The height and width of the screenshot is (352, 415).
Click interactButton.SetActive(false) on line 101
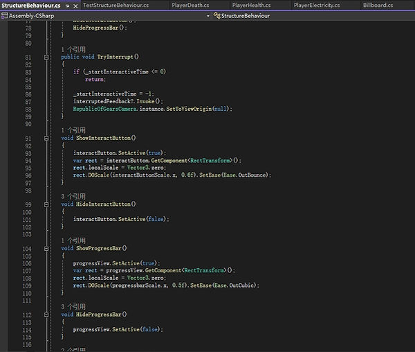[120, 219]
